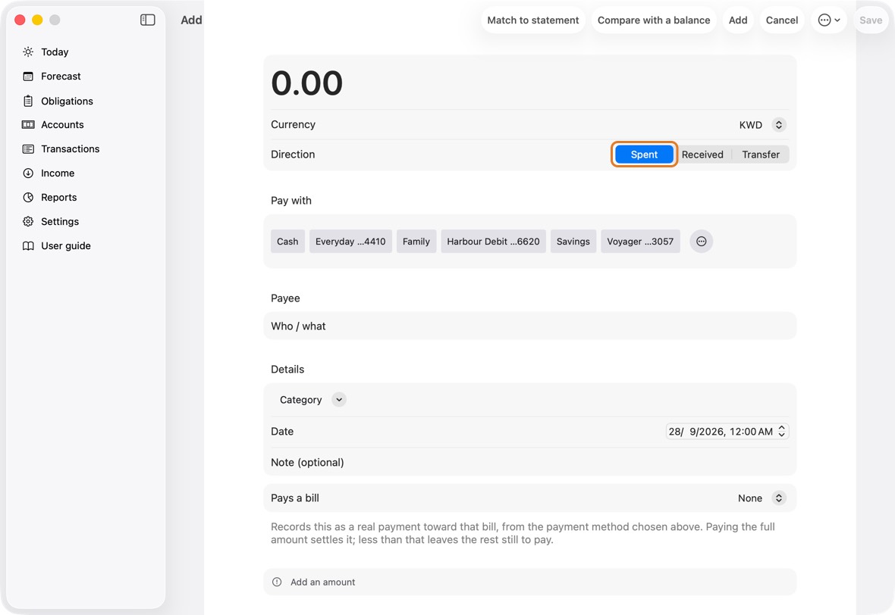Click Compare with a balance button
The width and height of the screenshot is (895, 615).
tap(654, 20)
